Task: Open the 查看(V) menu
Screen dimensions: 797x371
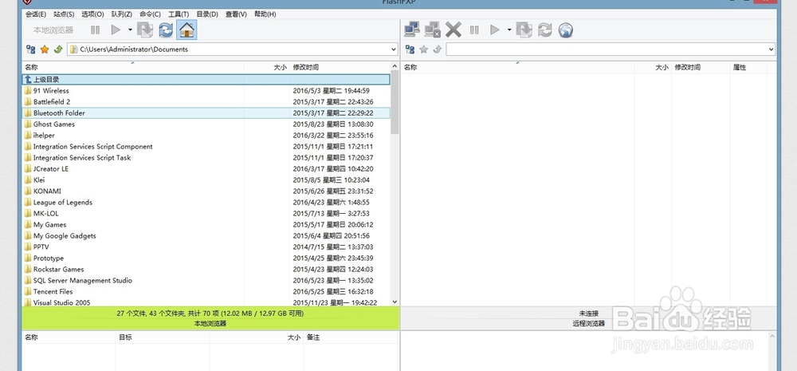Action: click(236, 14)
